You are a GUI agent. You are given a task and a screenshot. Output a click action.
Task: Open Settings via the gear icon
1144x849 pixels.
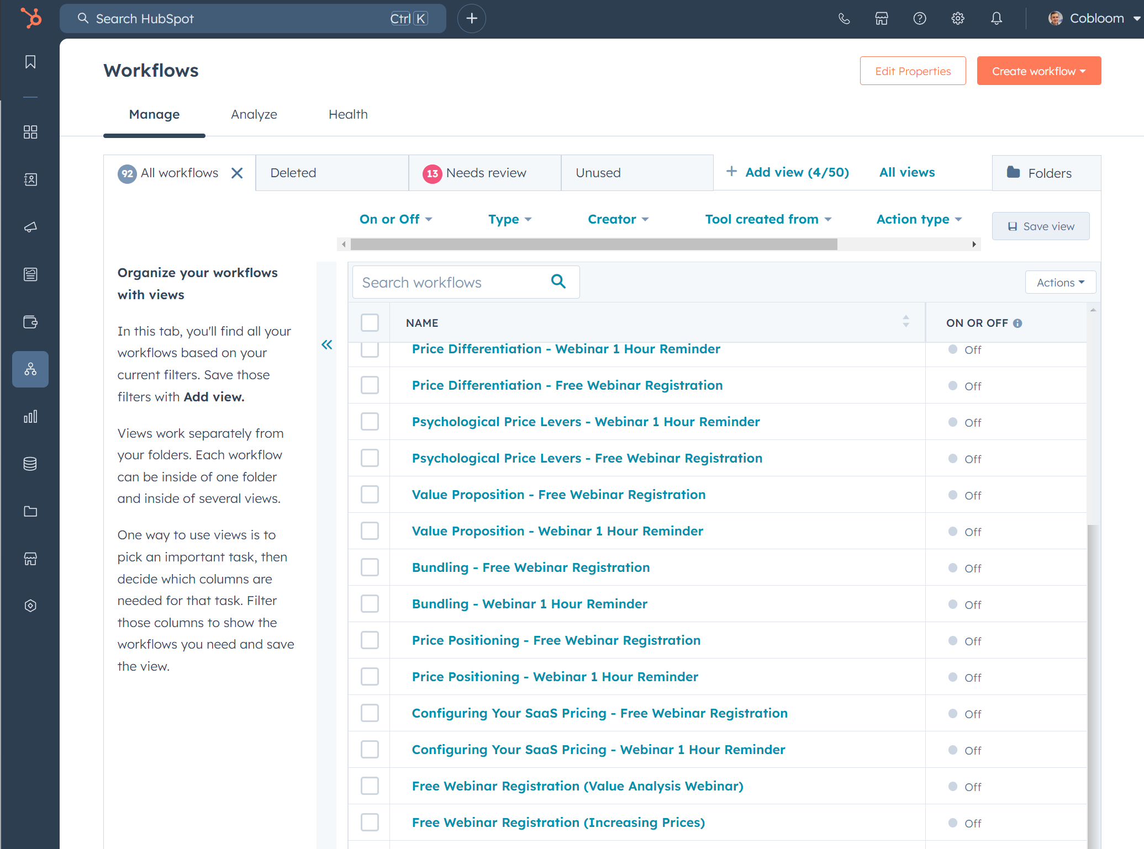[x=958, y=18]
